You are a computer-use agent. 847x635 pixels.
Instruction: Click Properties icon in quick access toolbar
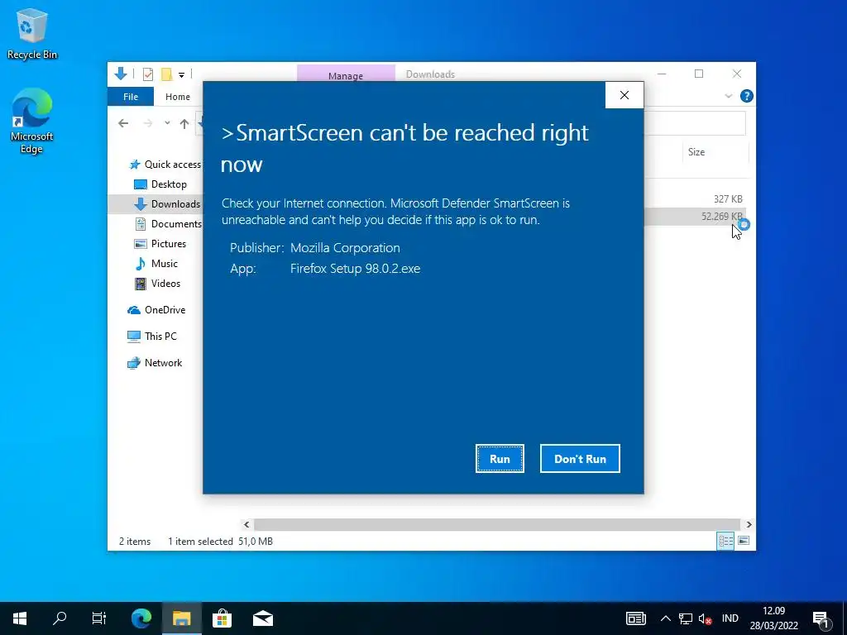point(147,74)
